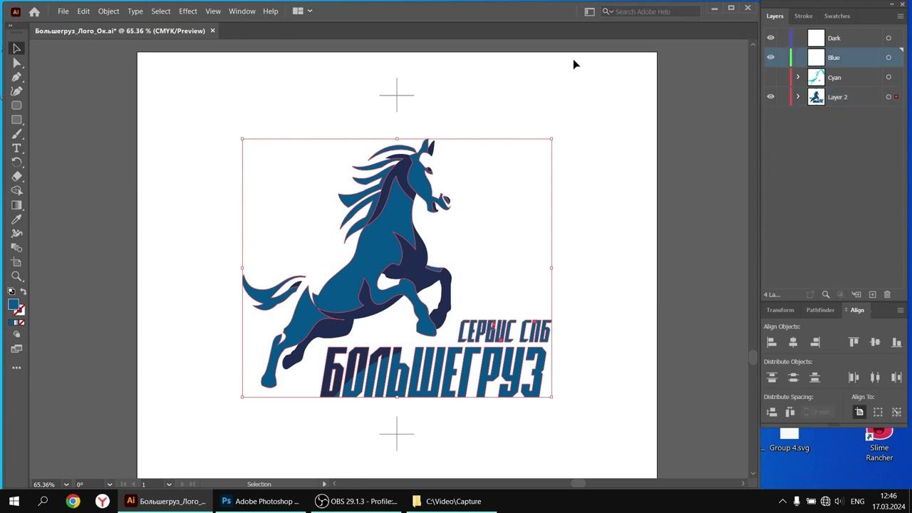Click Vertical Align Center icon
The width and height of the screenshot is (912, 513).
[875, 342]
